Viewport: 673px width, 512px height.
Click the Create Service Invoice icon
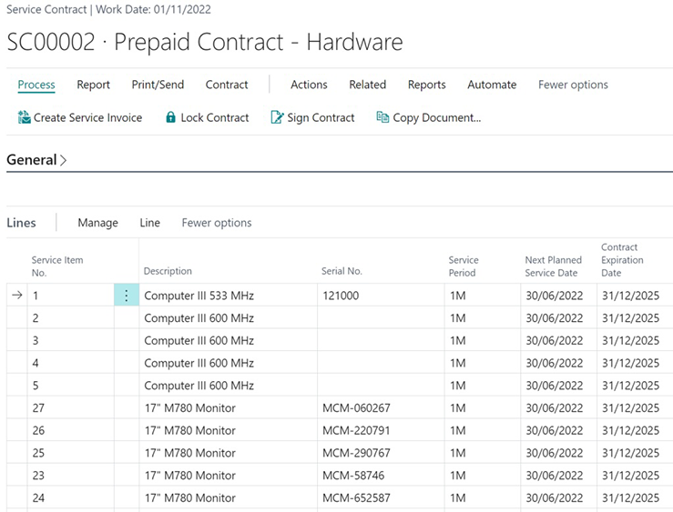point(25,117)
